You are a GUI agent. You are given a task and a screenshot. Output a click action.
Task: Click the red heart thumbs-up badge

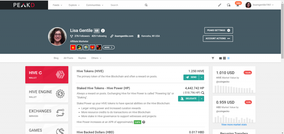tap(92, 47)
